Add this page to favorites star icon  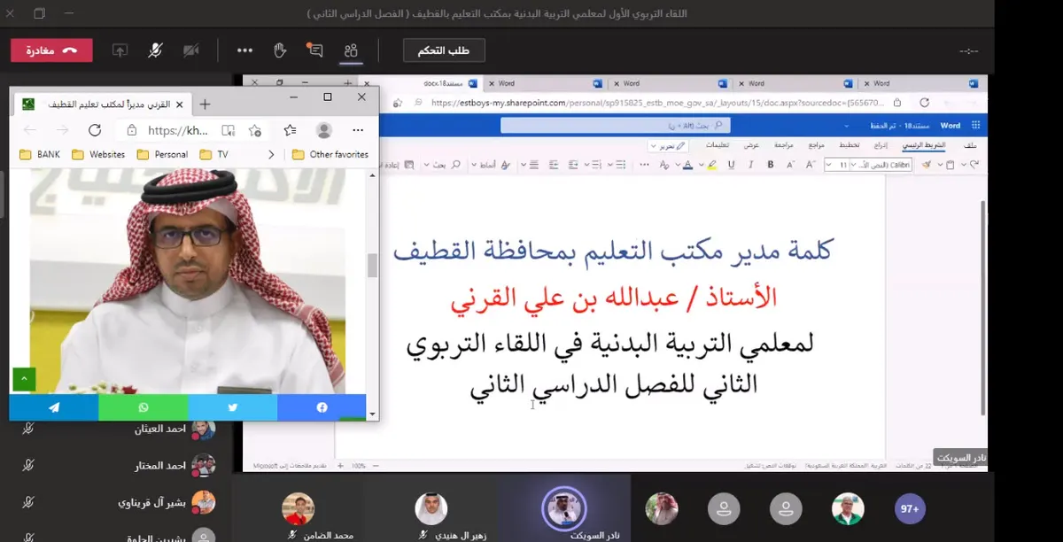point(255,130)
